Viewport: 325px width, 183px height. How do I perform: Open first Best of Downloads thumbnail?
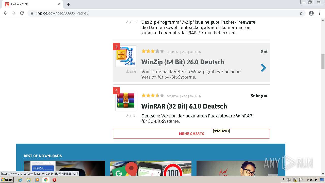click(64, 168)
